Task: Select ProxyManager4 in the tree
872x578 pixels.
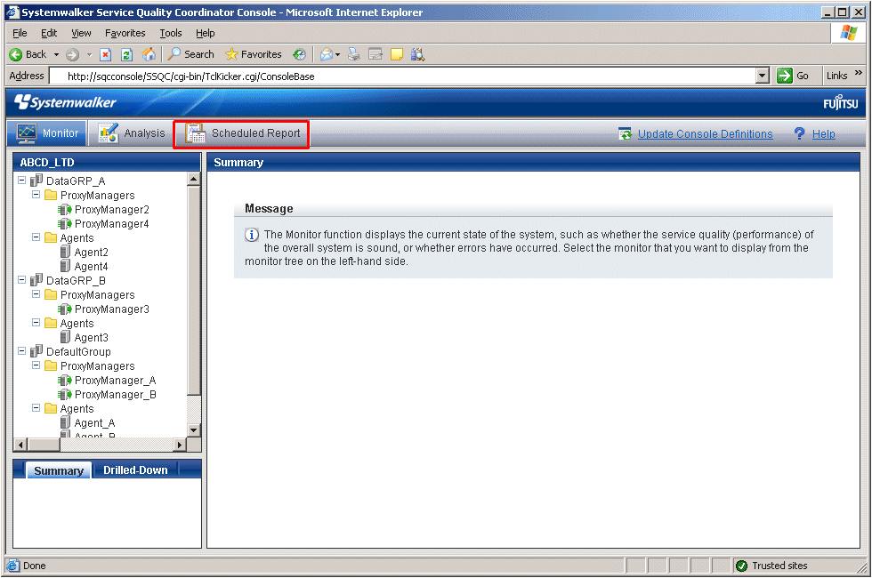Action: [112, 224]
